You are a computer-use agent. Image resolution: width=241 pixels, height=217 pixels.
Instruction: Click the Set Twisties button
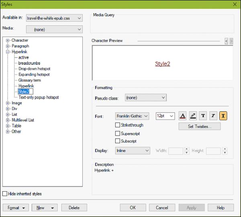pyautogui.click(x=200, y=127)
